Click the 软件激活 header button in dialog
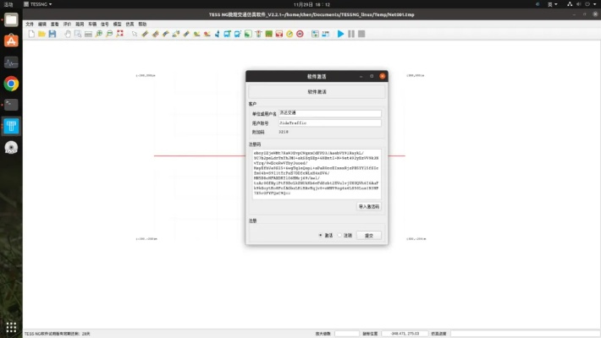The height and width of the screenshot is (338, 601). pos(317,92)
